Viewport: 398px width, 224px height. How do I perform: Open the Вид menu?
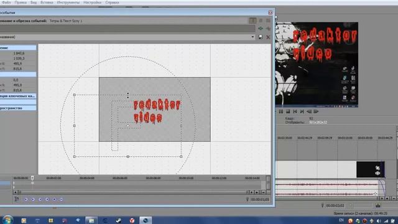34,2
